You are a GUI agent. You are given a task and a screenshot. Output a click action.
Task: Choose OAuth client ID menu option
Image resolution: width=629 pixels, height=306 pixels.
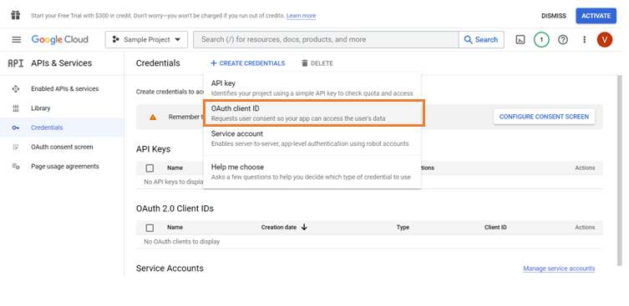pos(314,113)
